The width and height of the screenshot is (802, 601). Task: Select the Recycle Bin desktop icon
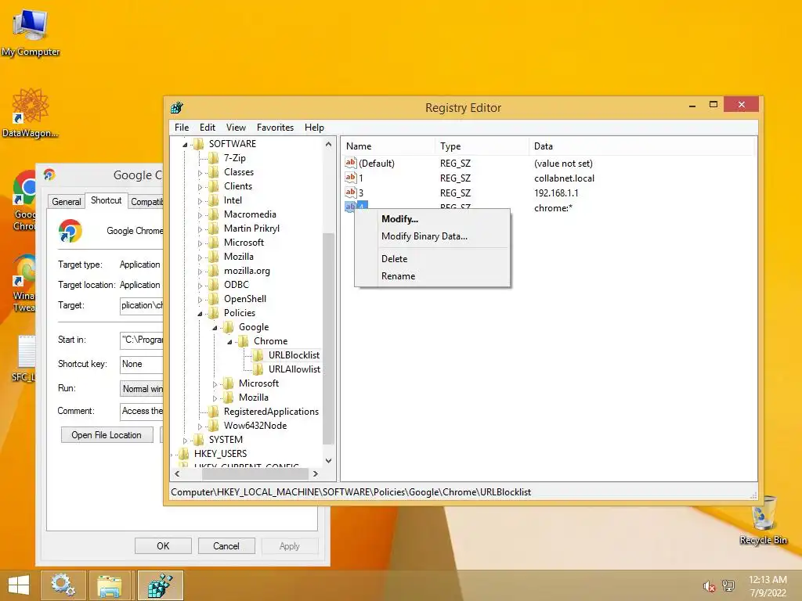tap(764, 520)
